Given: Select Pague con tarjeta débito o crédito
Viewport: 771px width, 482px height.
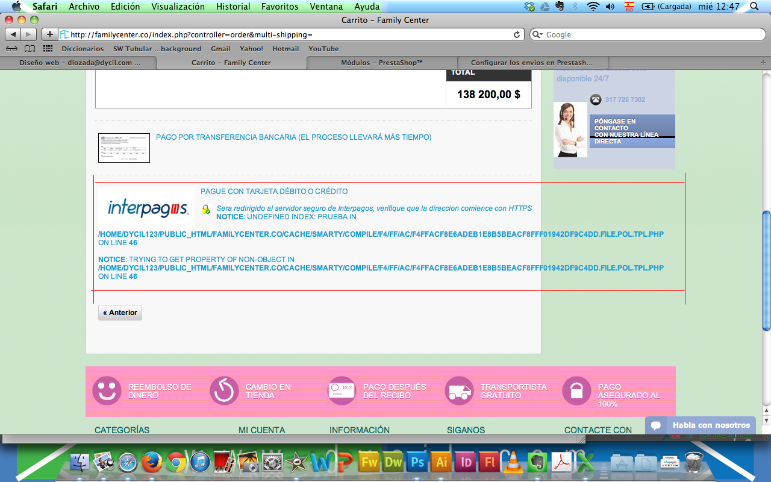Looking at the screenshot, I should pyautogui.click(x=274, y=192).
